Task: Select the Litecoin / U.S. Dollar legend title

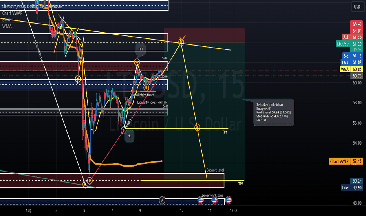Action: point(32,7)
